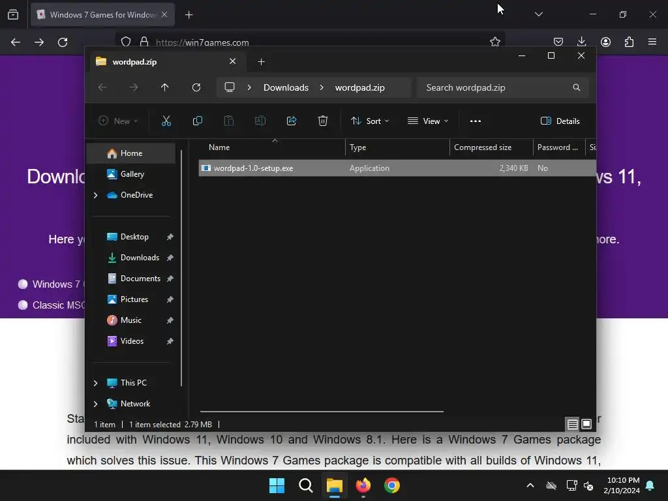Select Home in the navigation pane
Viewport: 668px width, 501px height.
coord(131,153)
